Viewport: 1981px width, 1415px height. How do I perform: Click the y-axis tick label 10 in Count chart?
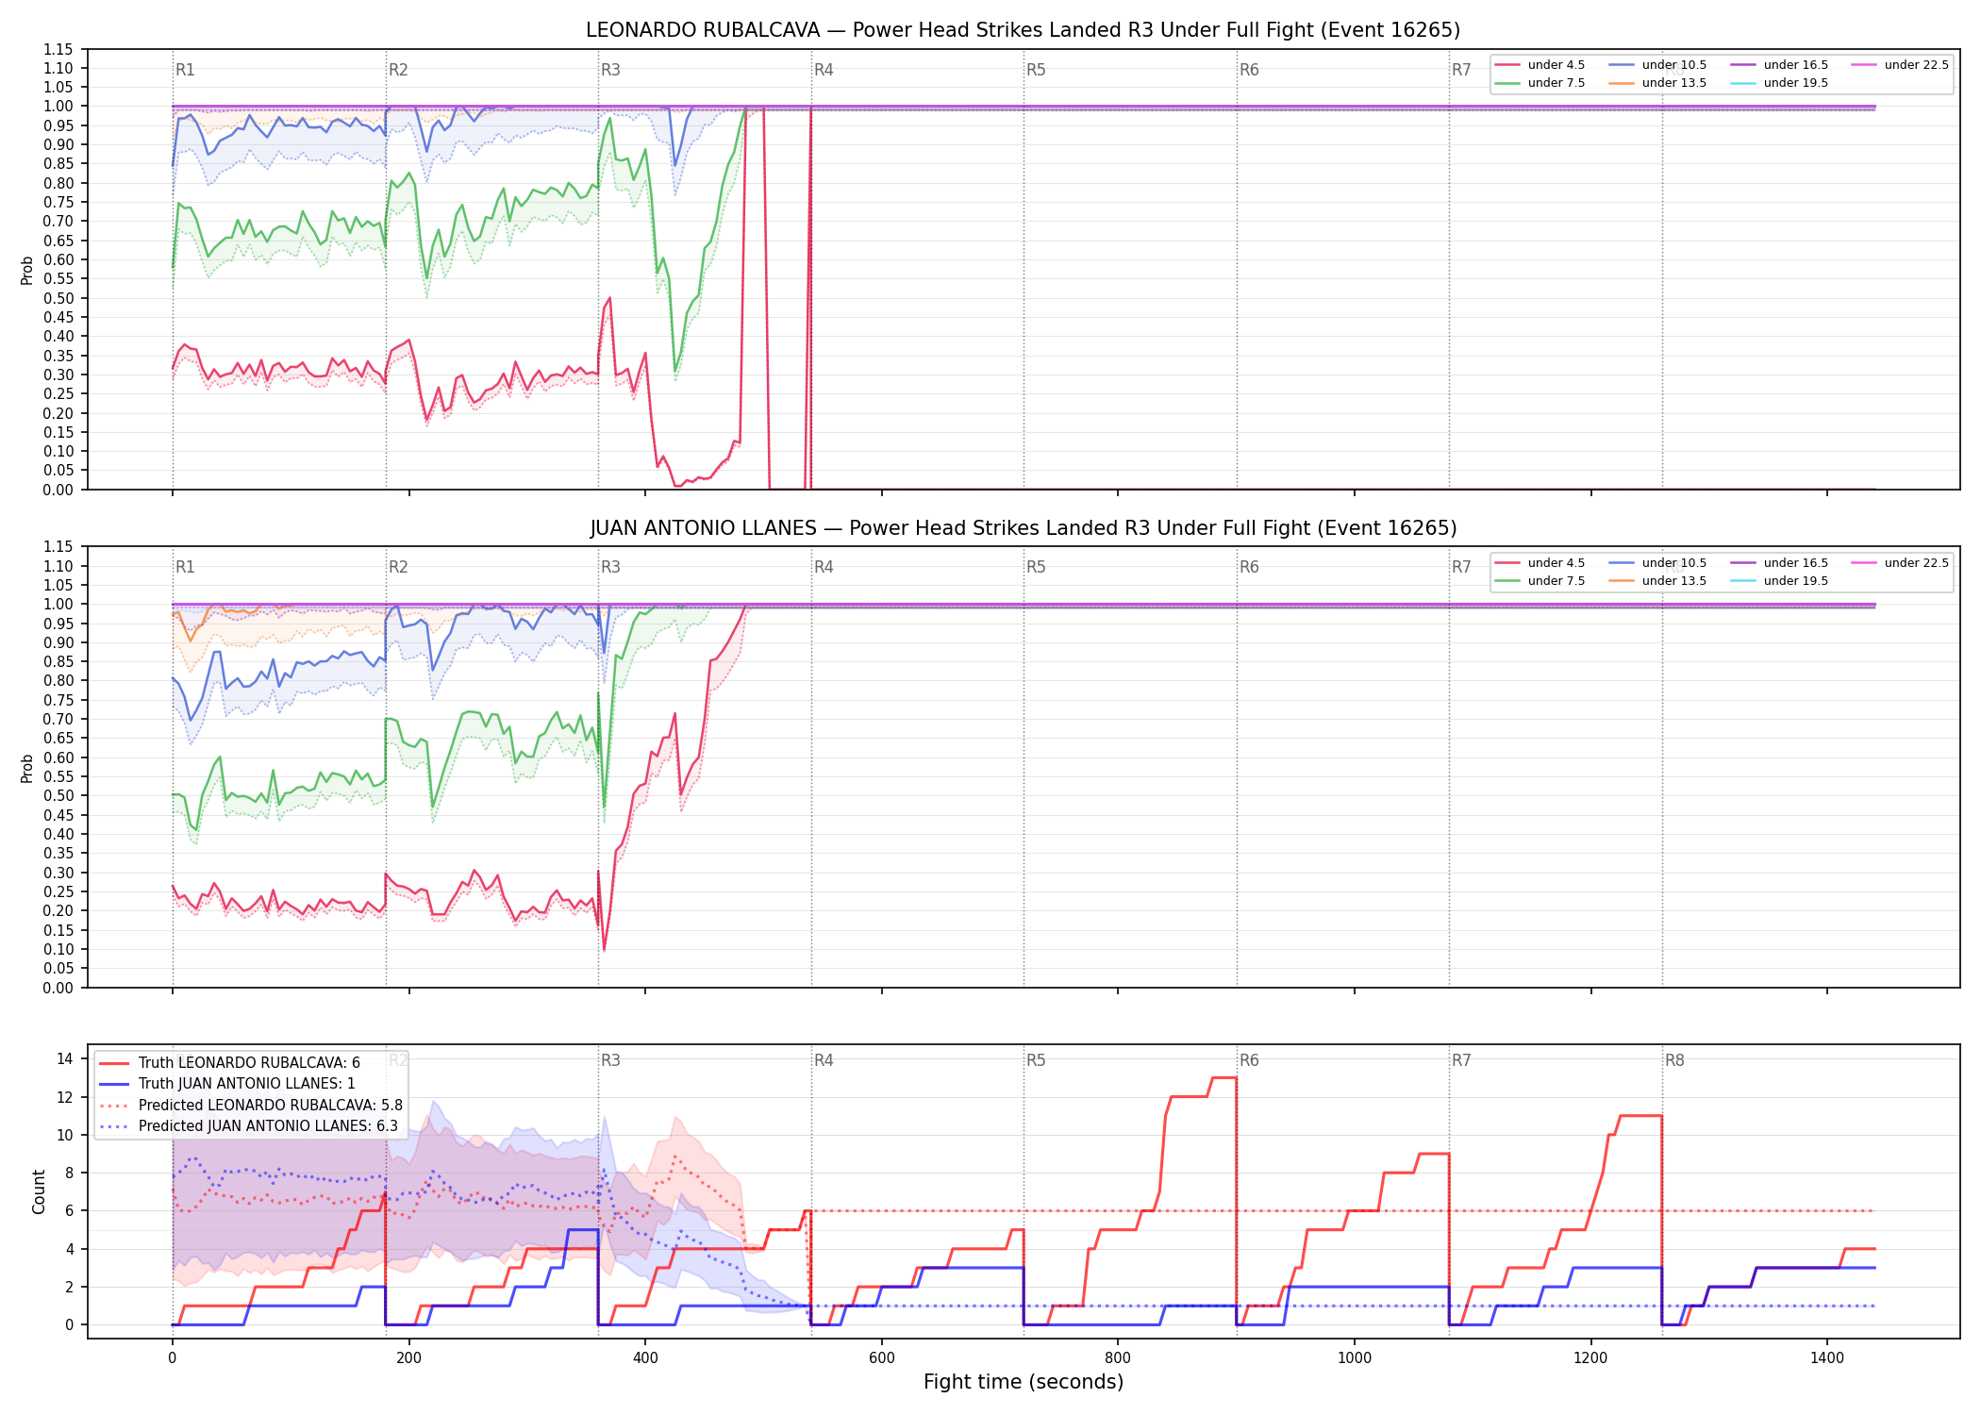click(65, 1135)
